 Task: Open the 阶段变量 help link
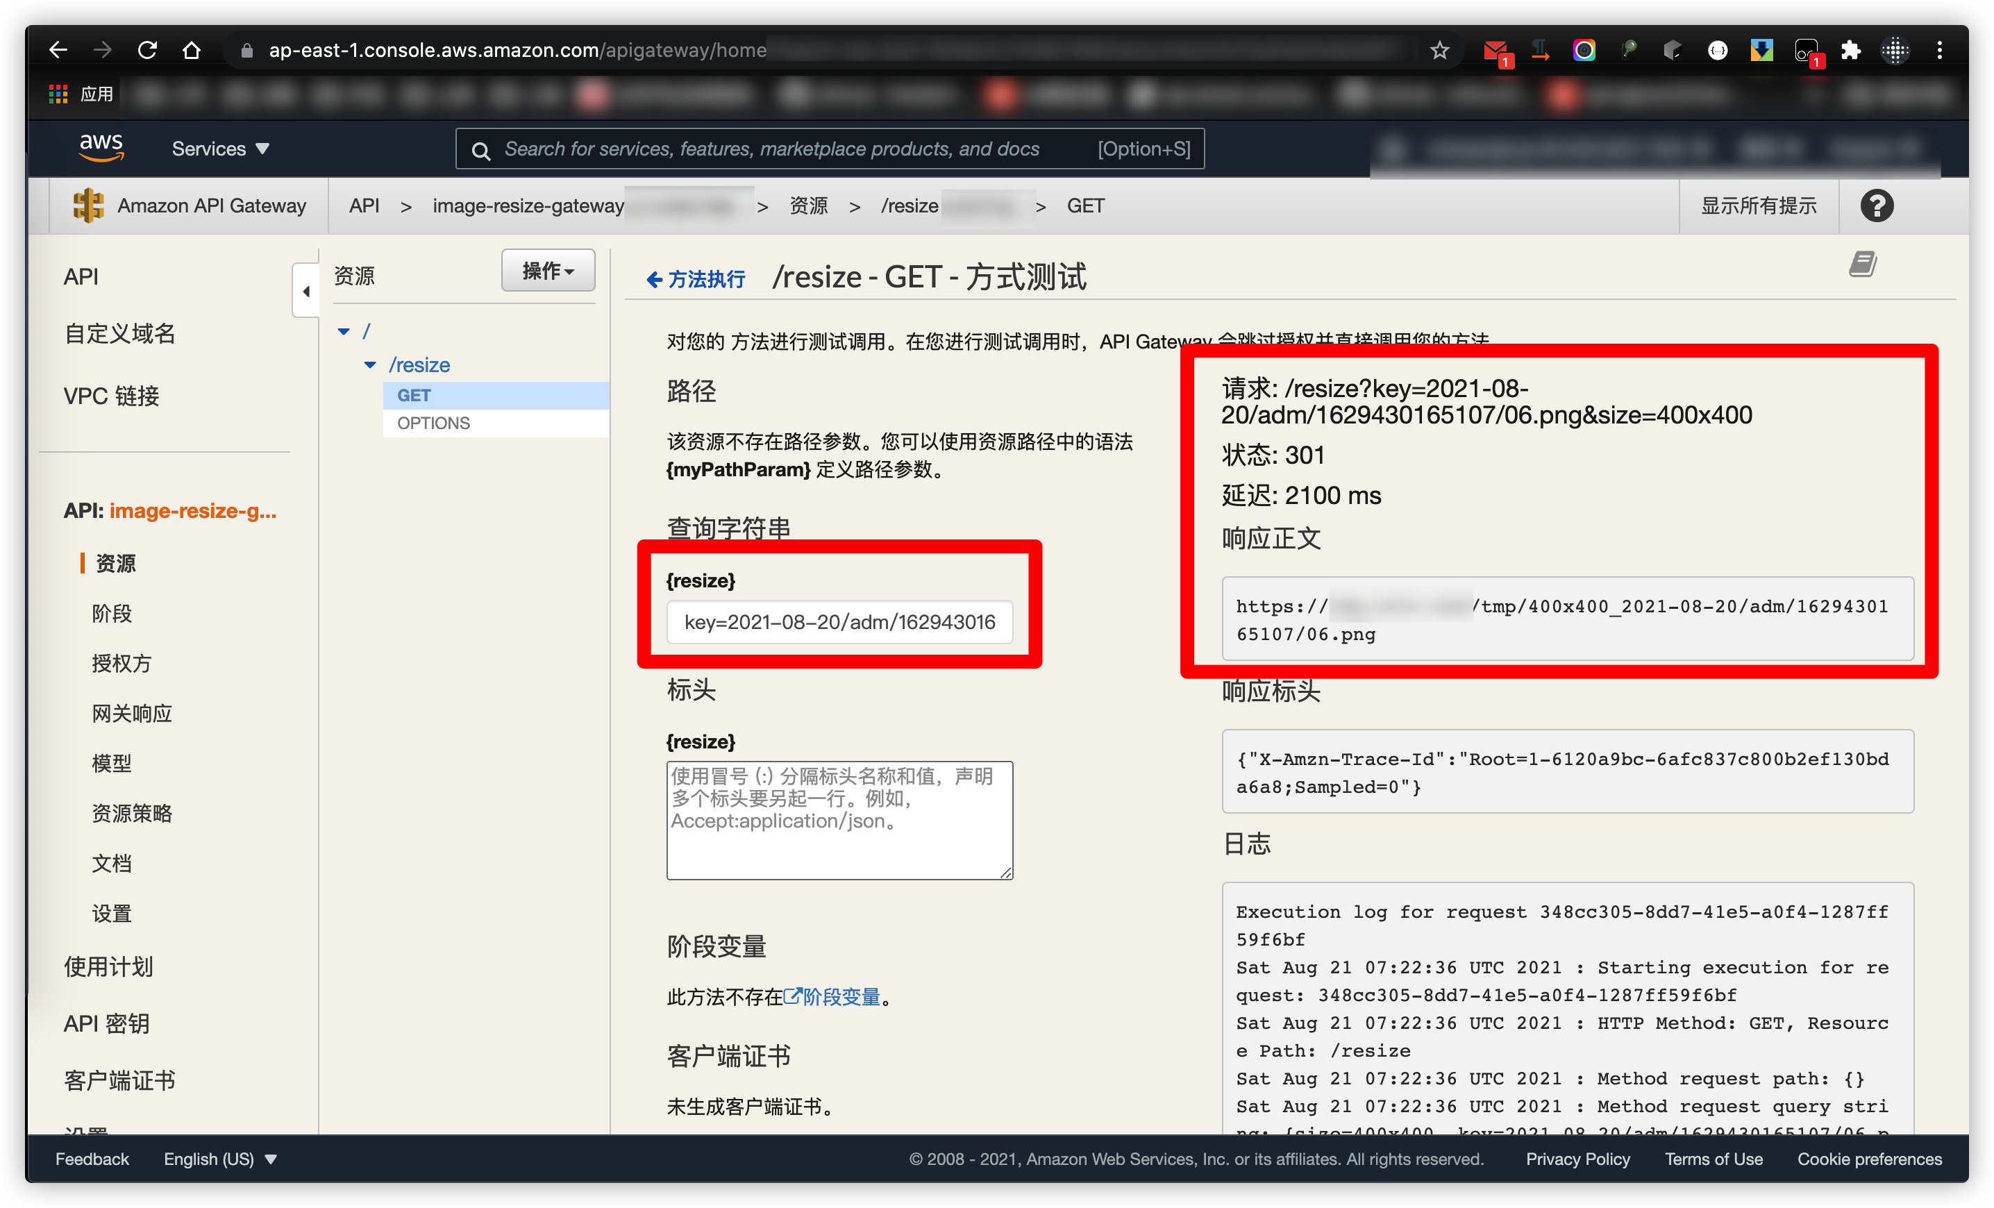click(832, 997)
